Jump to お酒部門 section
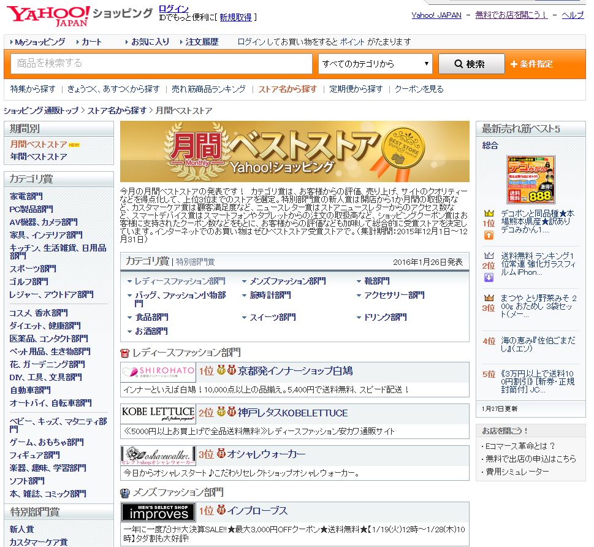The height and width of the screenshot is (547, 594). click(151, 331)
